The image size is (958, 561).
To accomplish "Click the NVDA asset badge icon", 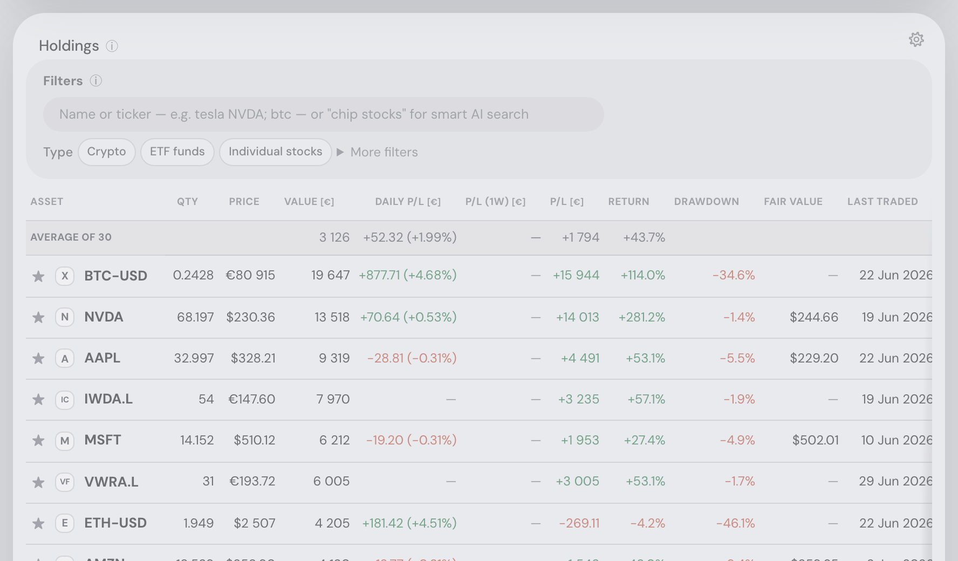I will point(65,317).
